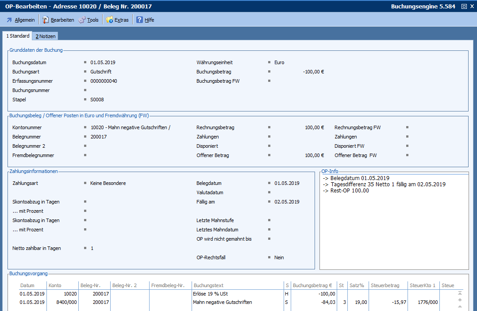This screenshot has width=477, height=311.
Task: Click the restore window icon in the title bar
Action: [x=464, y=6]
